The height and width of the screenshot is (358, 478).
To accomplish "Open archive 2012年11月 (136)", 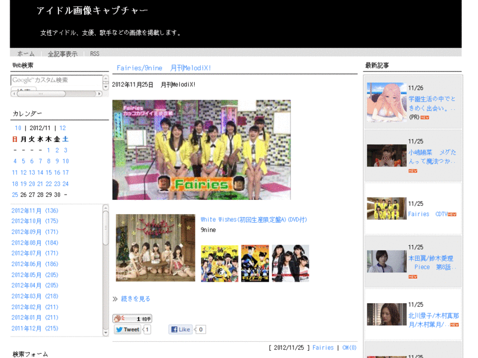I will [x=35, y=211].
